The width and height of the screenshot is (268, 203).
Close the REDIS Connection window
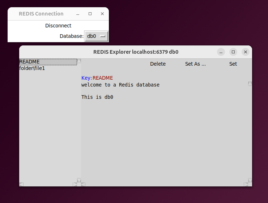click(102, 14)
